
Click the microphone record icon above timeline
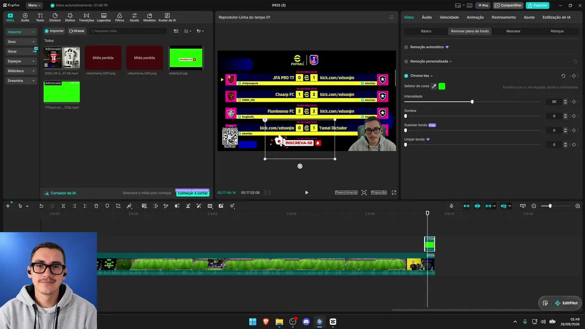click(452, 206)
